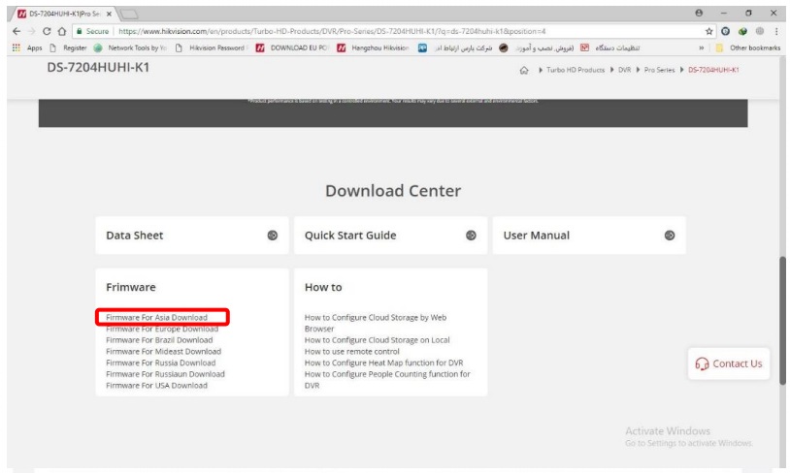Click the page vertical scrollbar thumb
The width and height of the screenshot is (790, 473).
point(782,321)
